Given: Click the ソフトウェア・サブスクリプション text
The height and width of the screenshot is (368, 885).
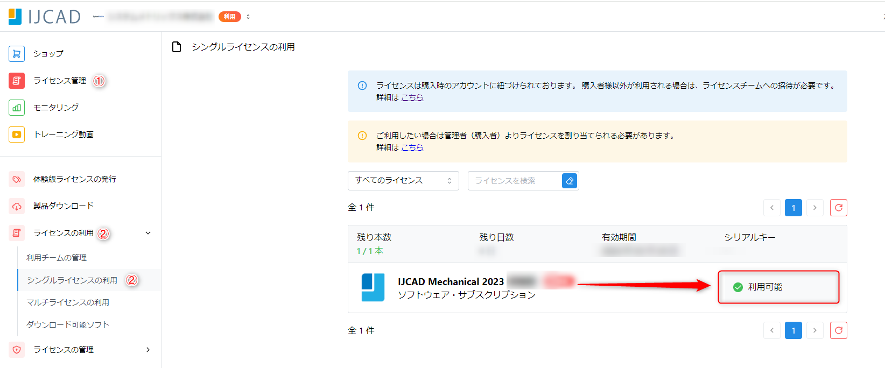Looking at the screenshot, I should coord(467,295).
